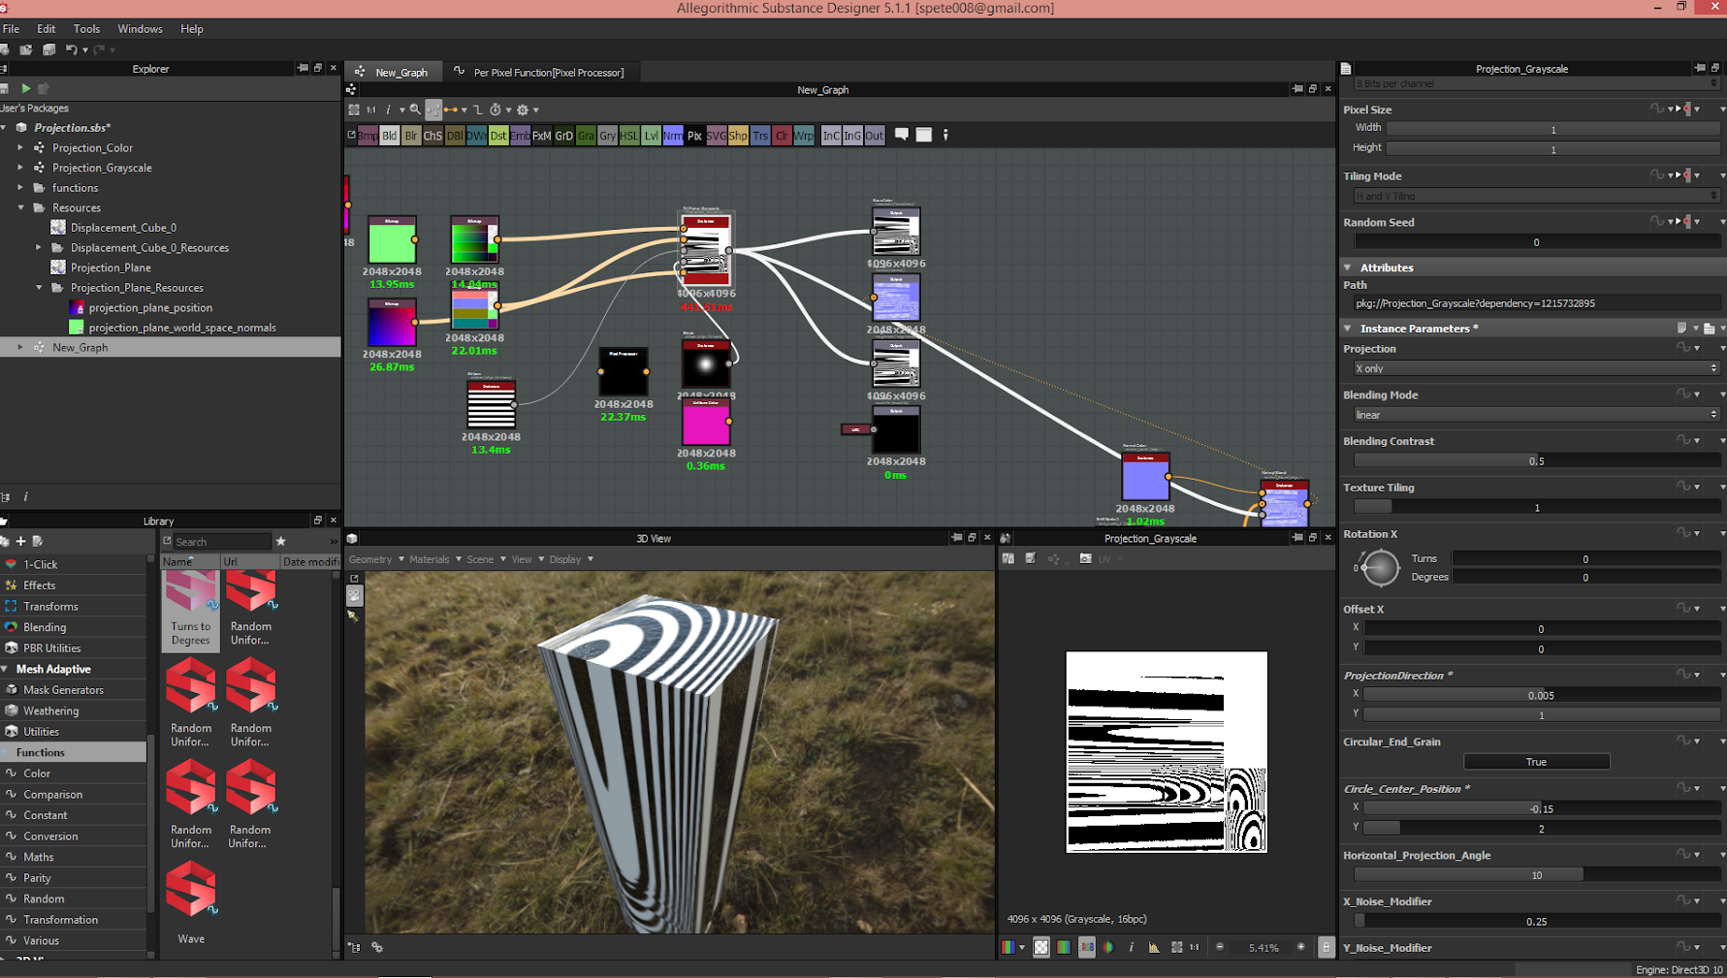1727x978 pixels.
Task: Adjust the Texture Tiling slider
Action: (x=1536, y=508)
